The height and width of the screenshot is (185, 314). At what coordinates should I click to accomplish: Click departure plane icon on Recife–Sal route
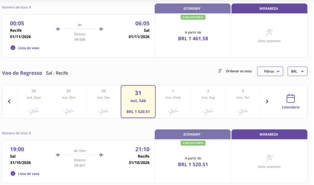pos(58,29)
